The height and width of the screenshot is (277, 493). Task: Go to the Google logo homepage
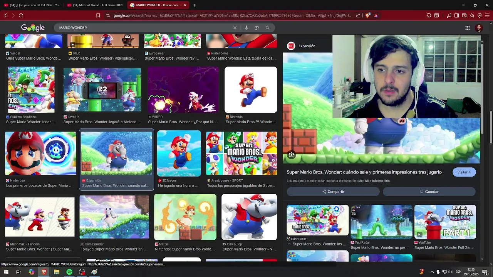tap(33, 28)
